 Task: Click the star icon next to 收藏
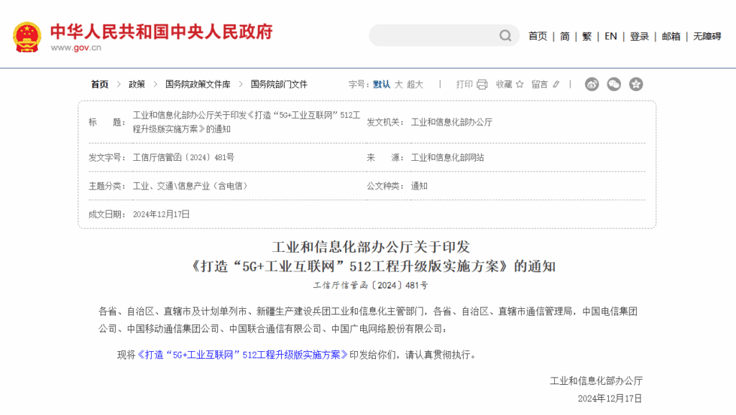[520, 85]
